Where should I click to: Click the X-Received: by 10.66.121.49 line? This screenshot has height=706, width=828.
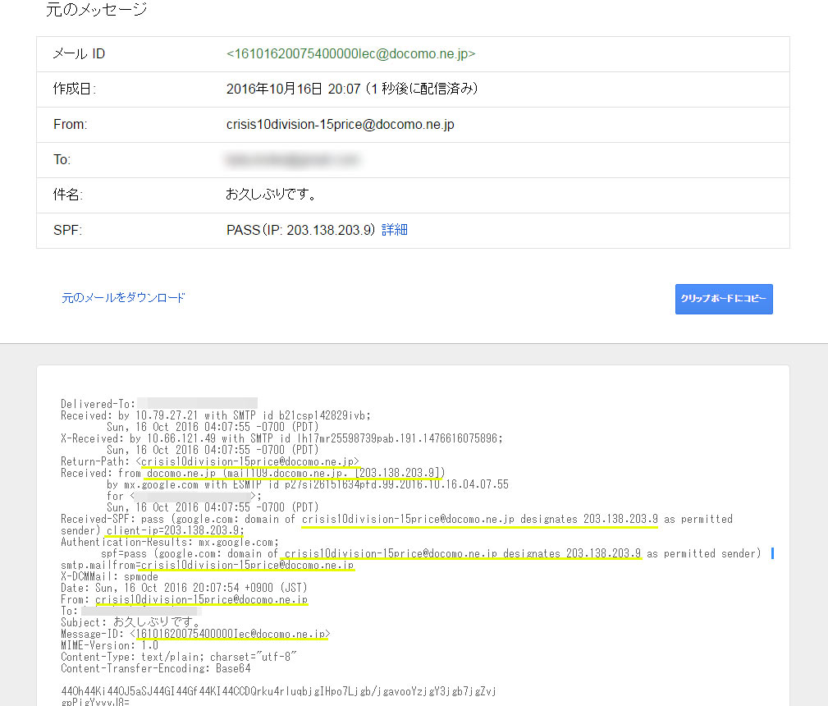click(282, 438)
